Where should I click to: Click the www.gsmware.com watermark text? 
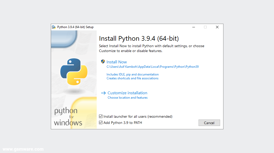[x=23, y=149]
